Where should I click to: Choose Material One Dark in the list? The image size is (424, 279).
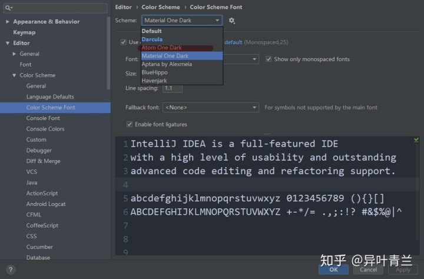click(182, 56)
